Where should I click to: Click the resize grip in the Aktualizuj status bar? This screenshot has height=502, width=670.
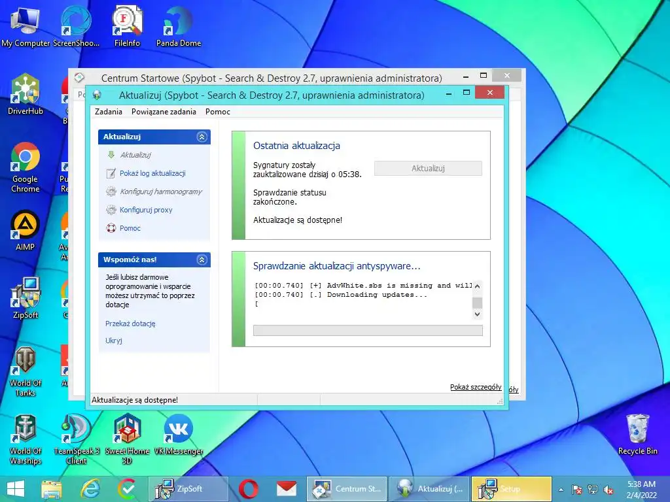[x=500, y=401]
